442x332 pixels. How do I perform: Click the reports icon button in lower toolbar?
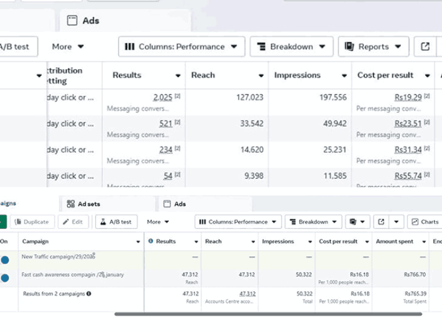(357, 222)
